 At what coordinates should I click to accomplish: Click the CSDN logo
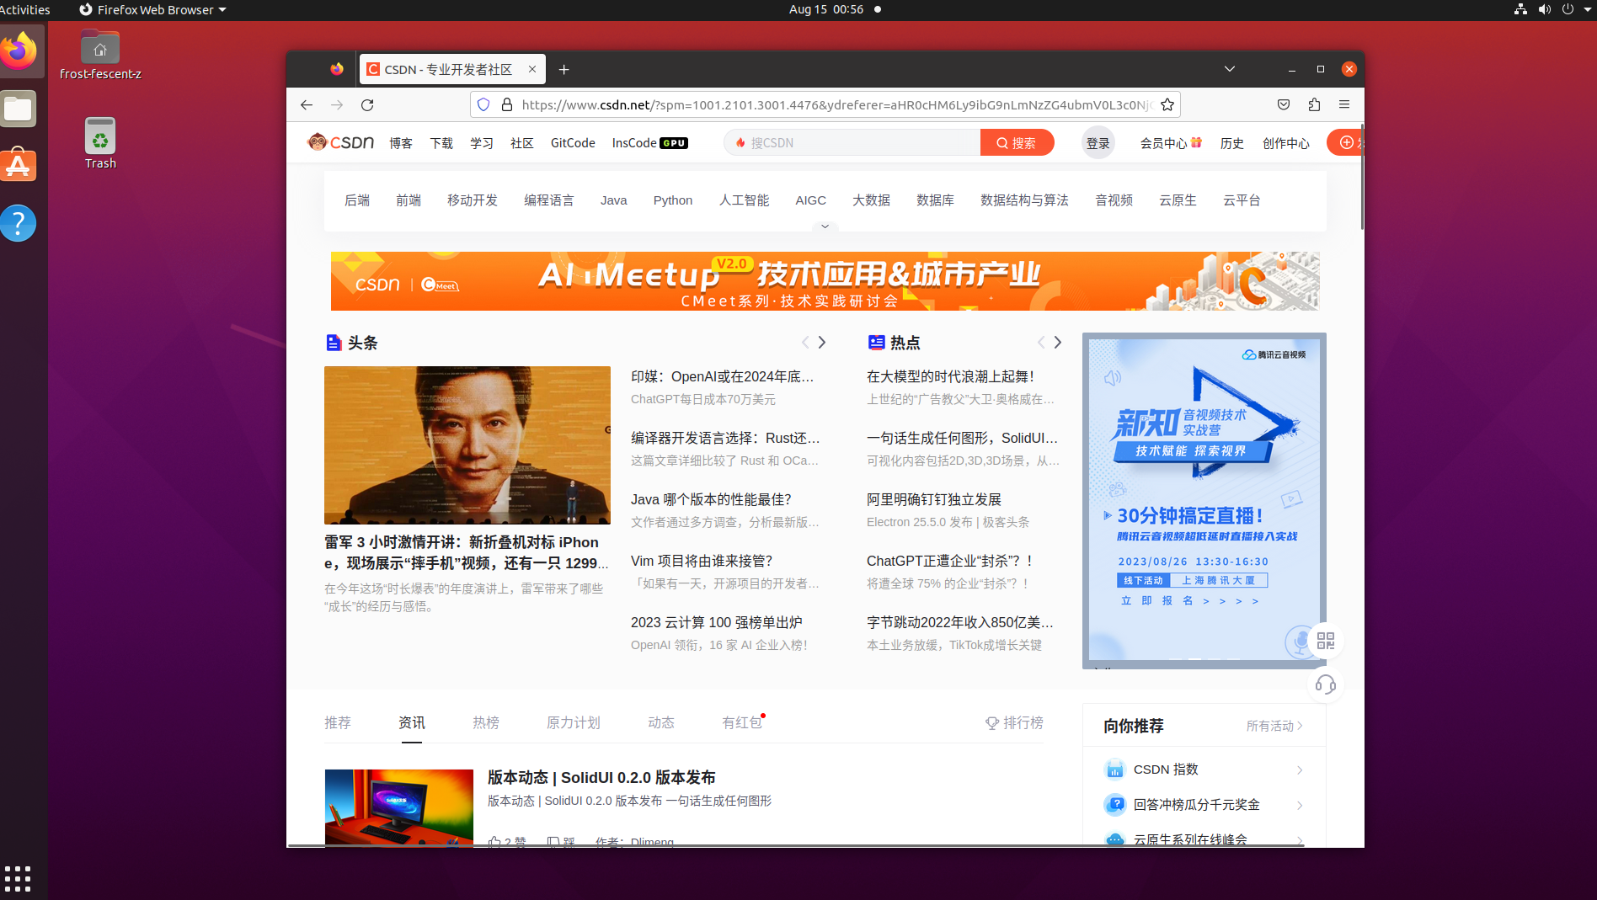pos(339,142)
